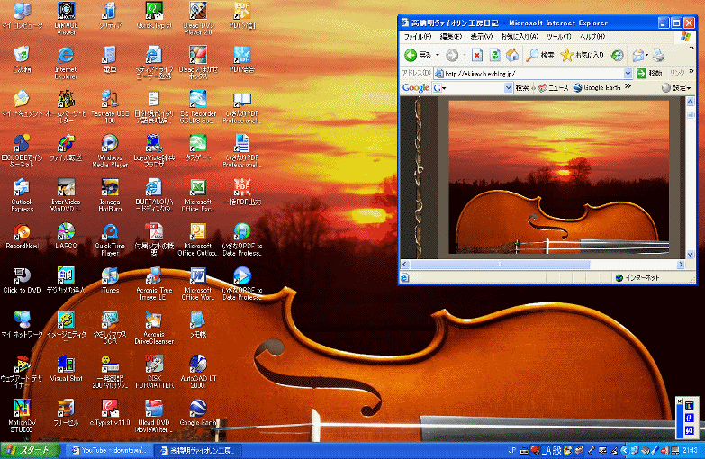Screen dimensions: 705x459
Task: Click Google toolbar search button
Action: click(521, 87)
